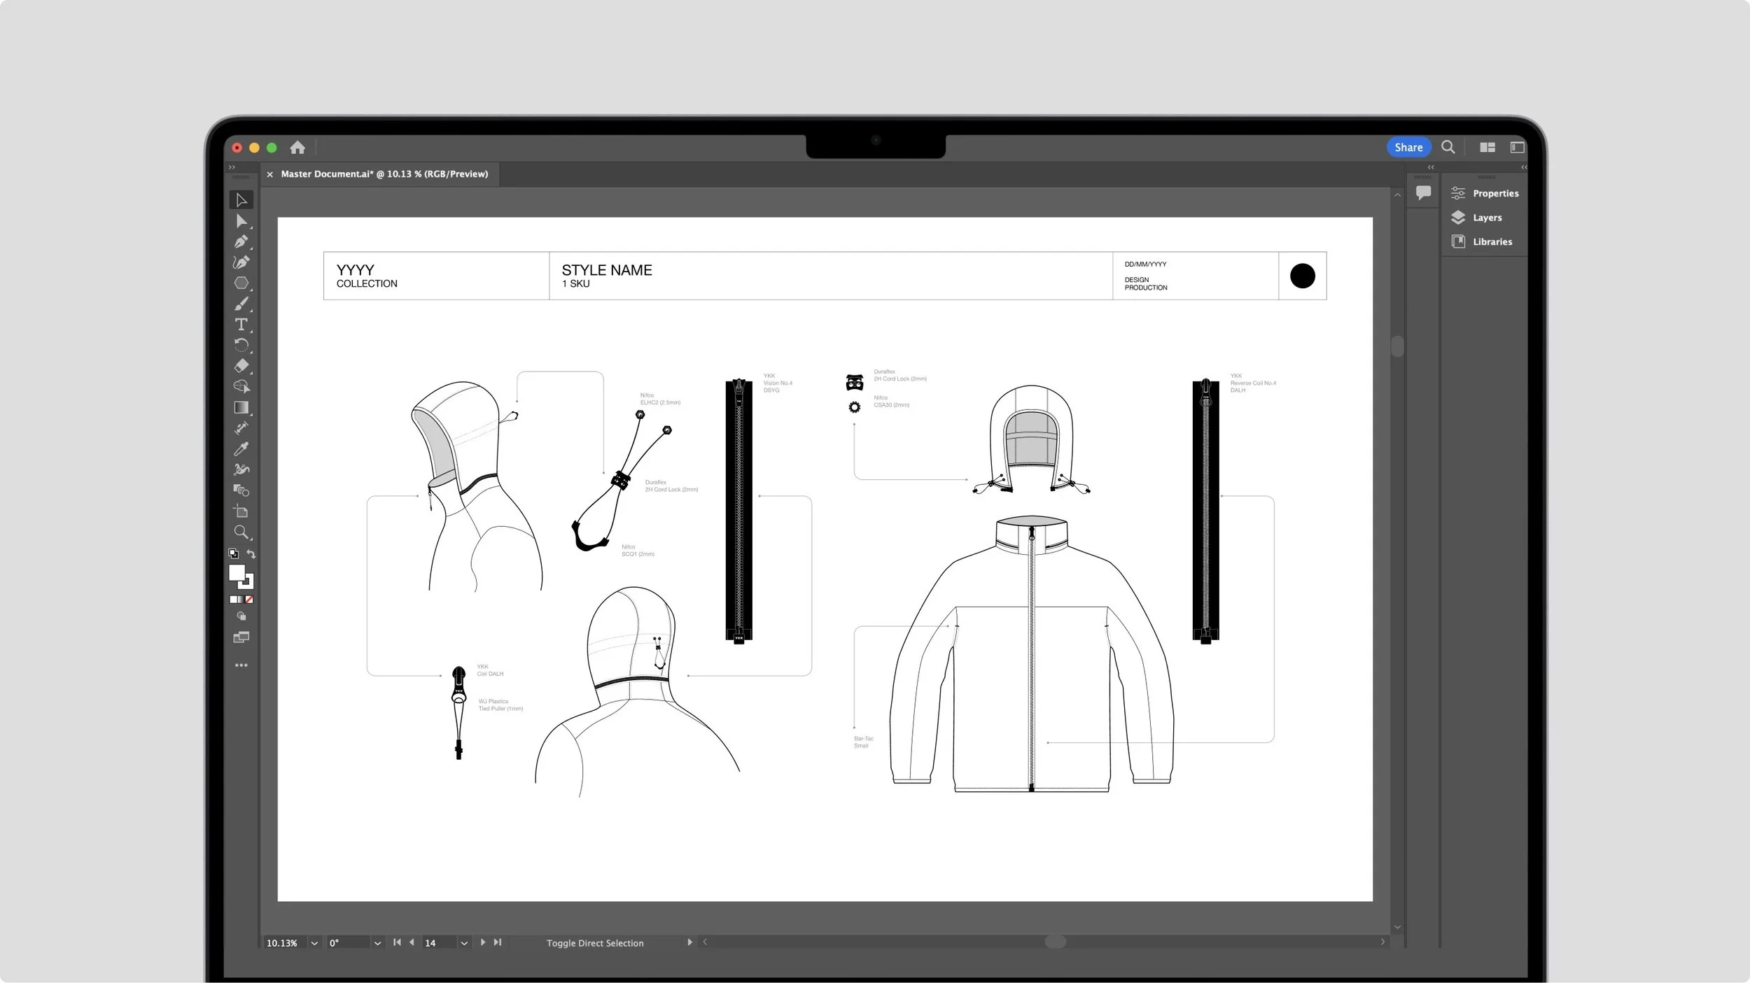Click the blue Share button

point(1408,148)
